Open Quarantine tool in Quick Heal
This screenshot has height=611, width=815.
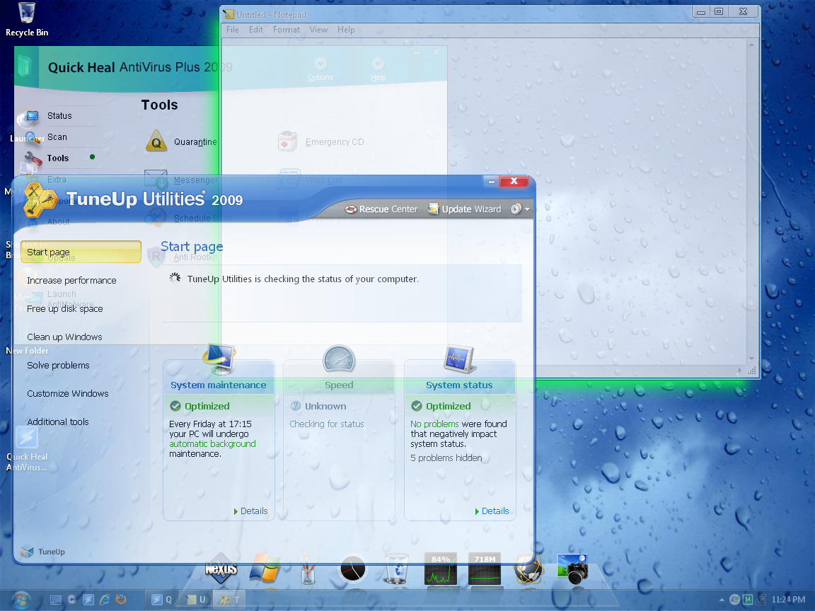pos(181,141)
